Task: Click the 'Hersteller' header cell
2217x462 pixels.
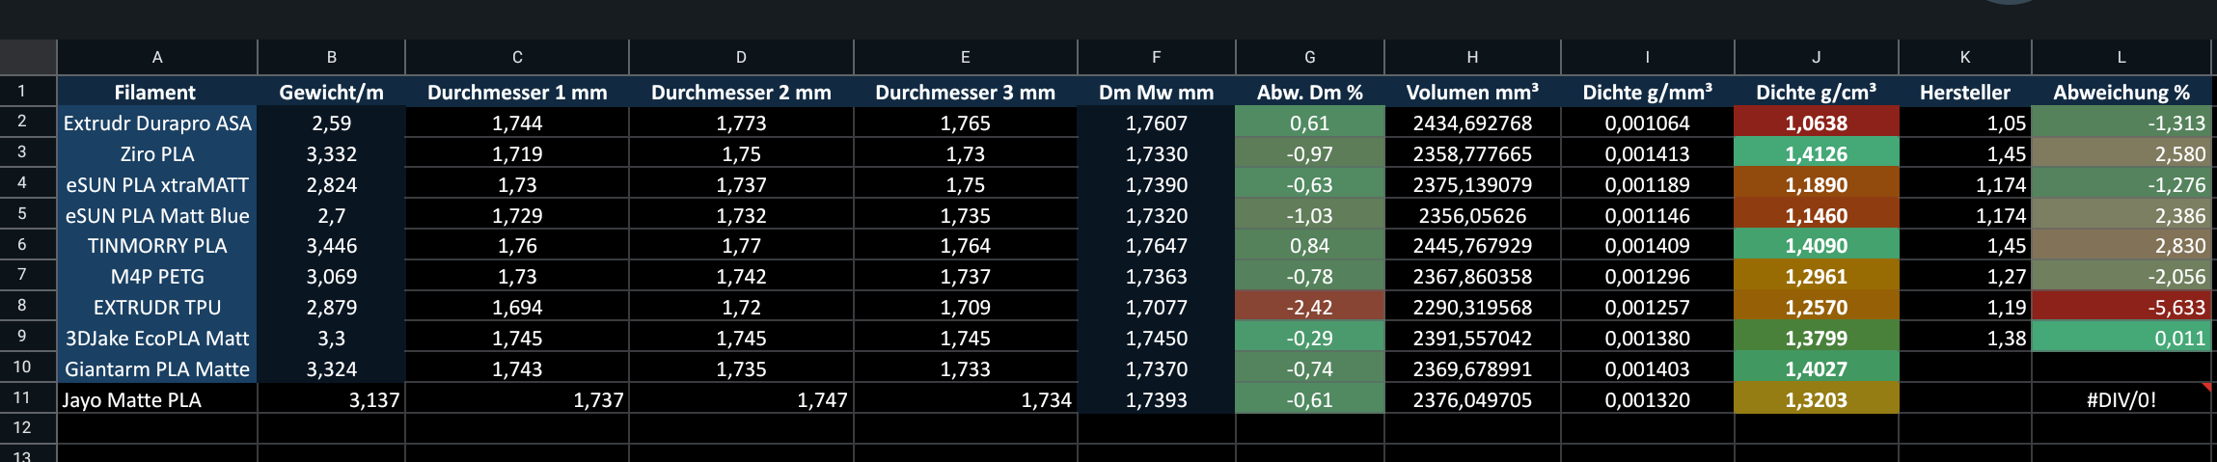Action: tap(1964, 92)
